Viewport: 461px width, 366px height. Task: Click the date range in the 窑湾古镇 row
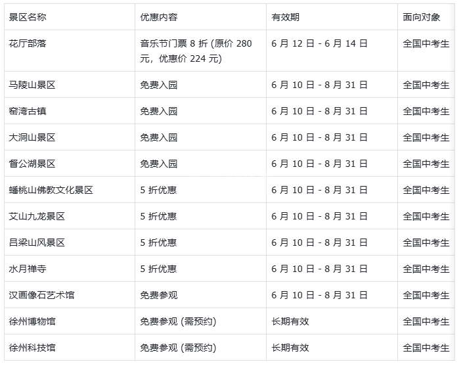point(319,111)
